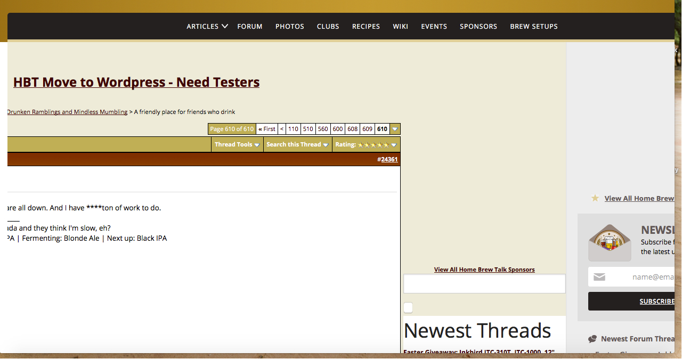Click the SUBSCRIBE button
Screen dimensions: 682x359
(631, 301)
